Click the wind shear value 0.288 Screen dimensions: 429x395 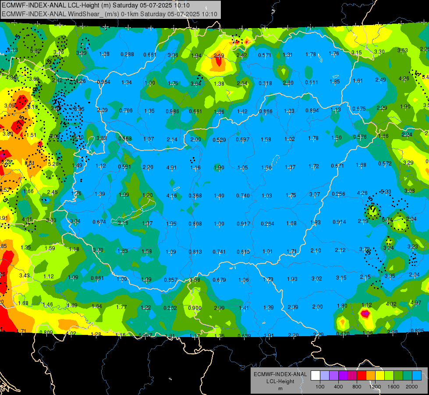127,54
